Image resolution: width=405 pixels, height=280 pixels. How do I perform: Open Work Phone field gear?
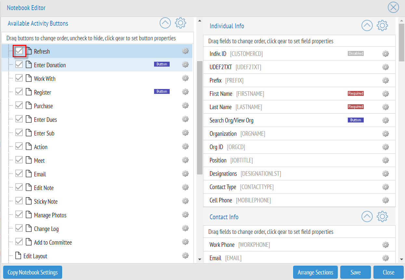click(x=385, y=245)
